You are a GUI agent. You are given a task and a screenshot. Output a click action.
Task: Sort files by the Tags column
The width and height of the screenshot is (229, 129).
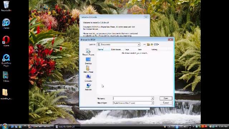coord(131,49)
